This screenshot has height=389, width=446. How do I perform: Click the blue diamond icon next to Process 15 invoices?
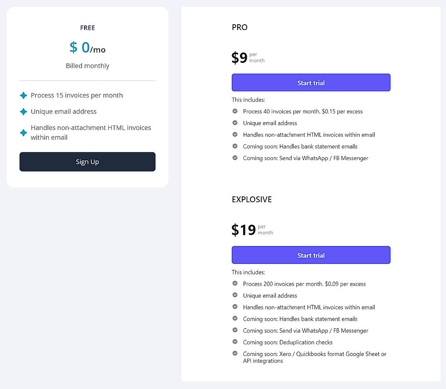[23, 95]
